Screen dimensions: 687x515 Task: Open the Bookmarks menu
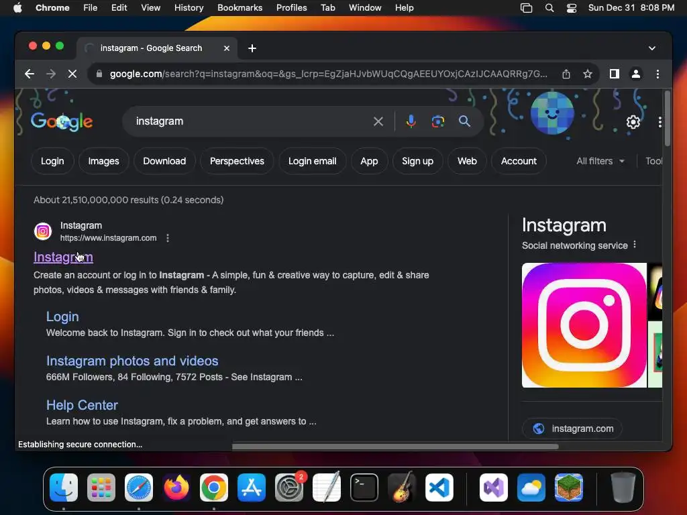click(240, 7)
